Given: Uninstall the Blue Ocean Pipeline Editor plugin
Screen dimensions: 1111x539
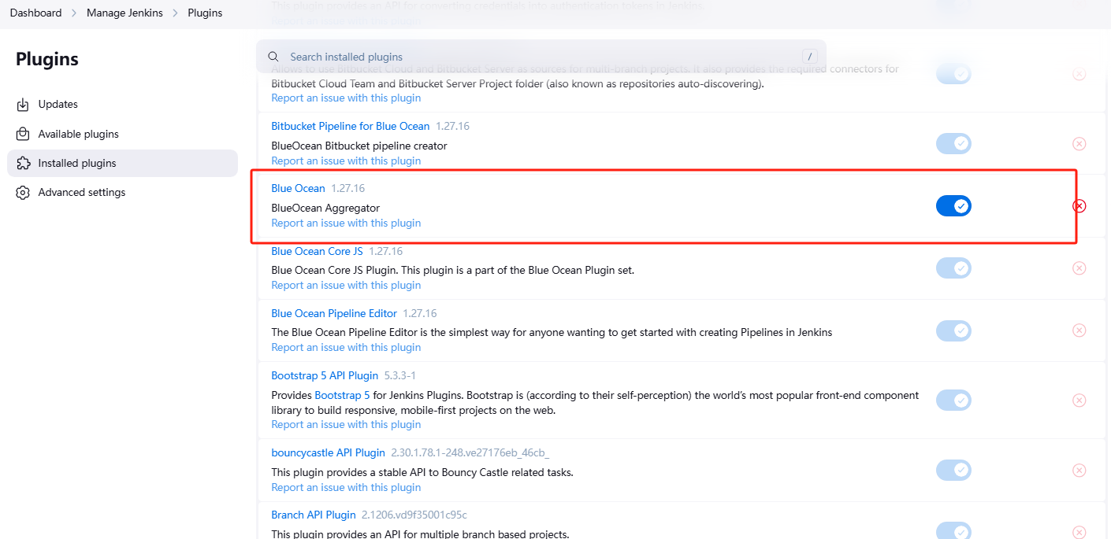Looking at the screenshot, I should click(x=1079, y=330).
